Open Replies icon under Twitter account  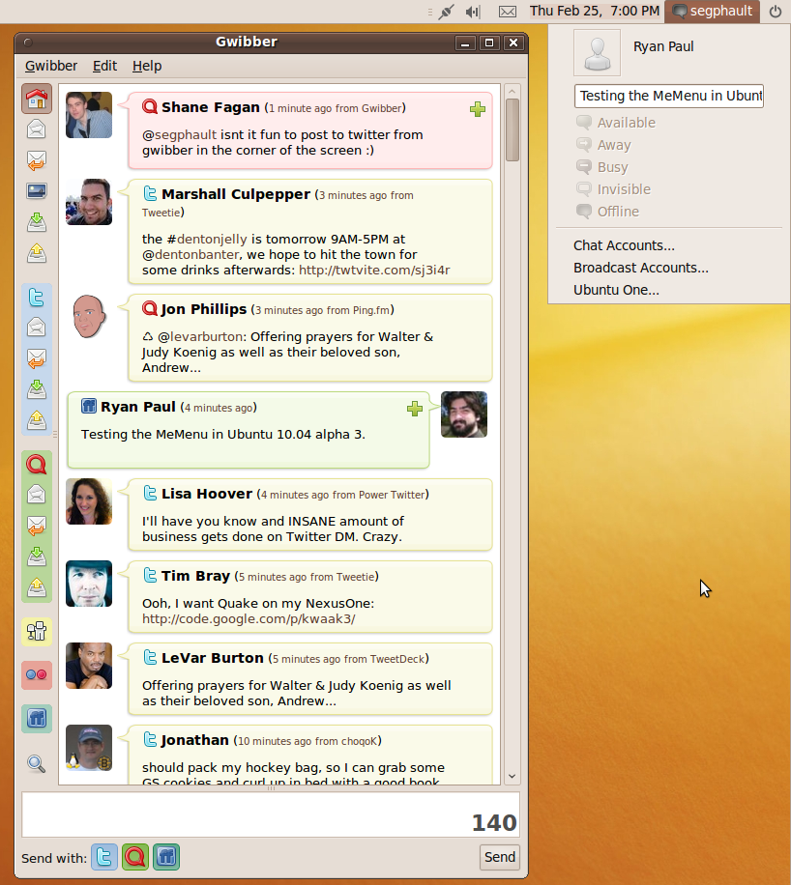[37, 357]
